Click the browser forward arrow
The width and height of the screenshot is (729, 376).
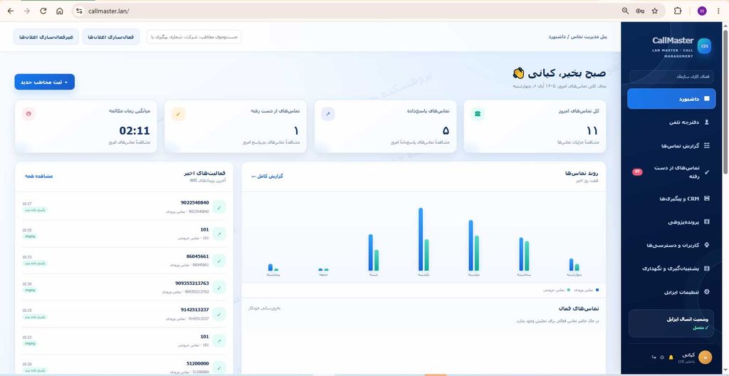click(x=27, y=11)
